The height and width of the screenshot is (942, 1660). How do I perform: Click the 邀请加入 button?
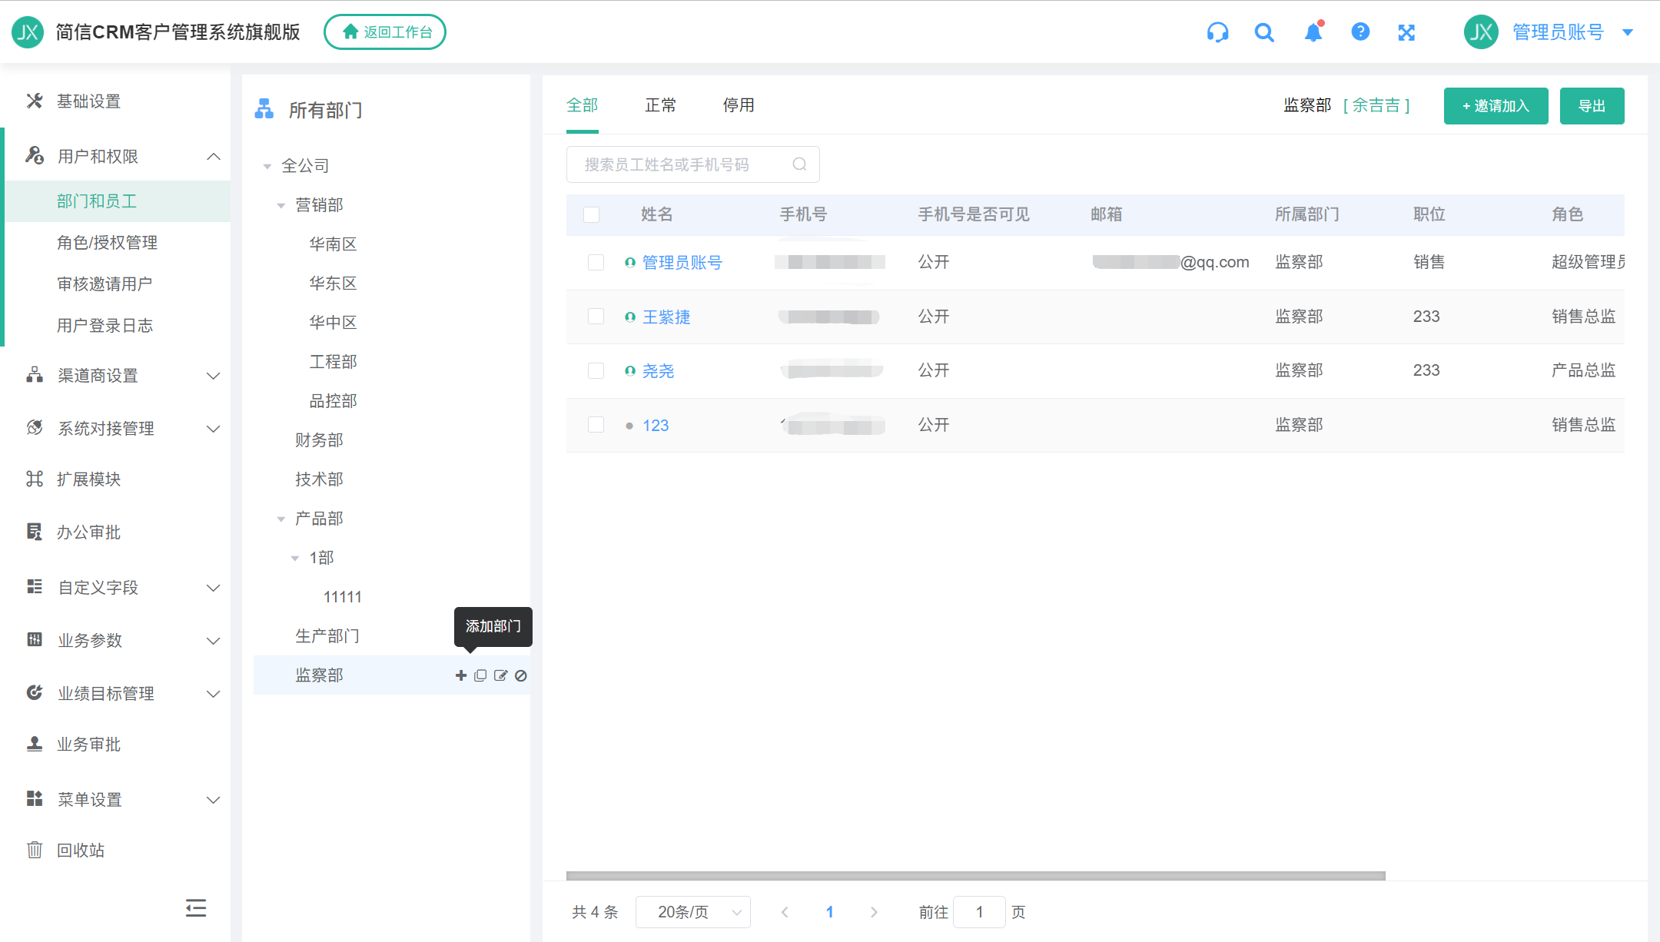1496,106
